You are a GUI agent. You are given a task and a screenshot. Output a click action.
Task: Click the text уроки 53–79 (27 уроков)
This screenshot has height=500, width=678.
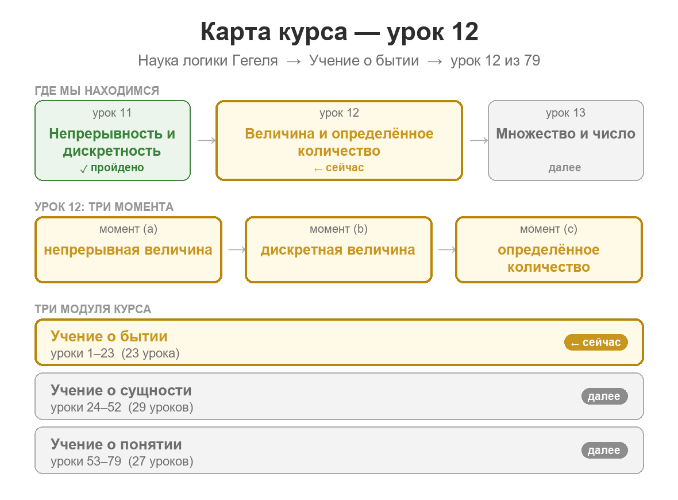122,461
